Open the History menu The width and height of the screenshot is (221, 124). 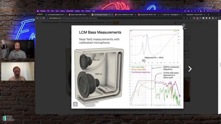[63, 11]
